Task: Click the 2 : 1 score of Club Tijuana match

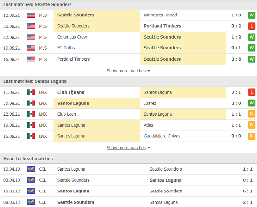Action: [x=236, y=92]
